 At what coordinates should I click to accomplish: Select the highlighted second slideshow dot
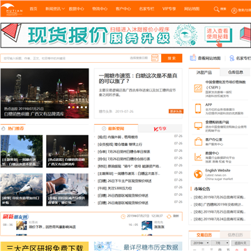(73, 107)
